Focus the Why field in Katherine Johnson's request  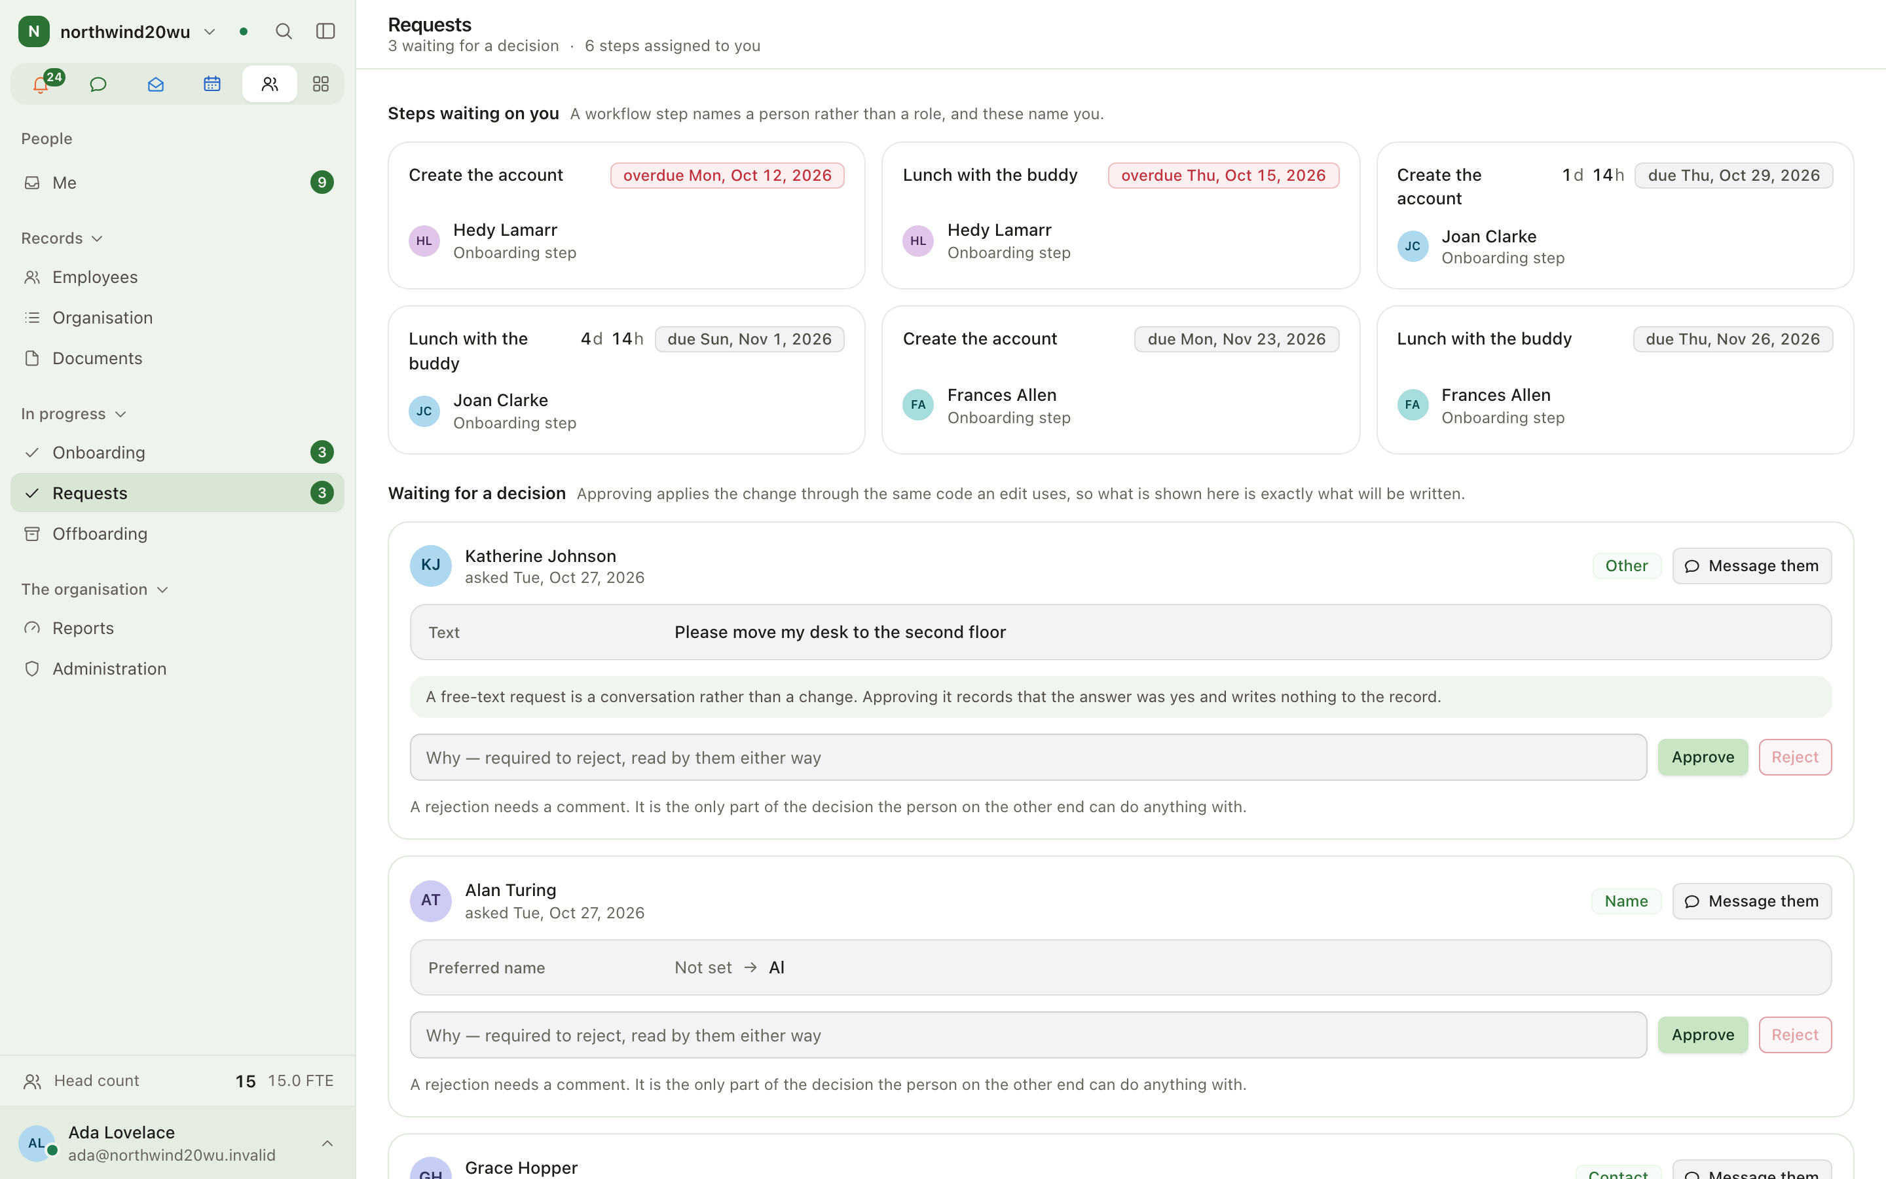coord(1028,757)
